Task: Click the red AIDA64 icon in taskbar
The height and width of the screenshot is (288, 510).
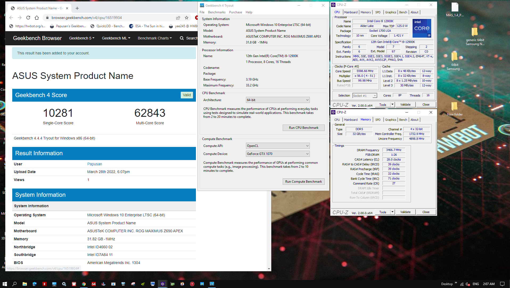Action: pyautogui.click(x=94, y=284)
